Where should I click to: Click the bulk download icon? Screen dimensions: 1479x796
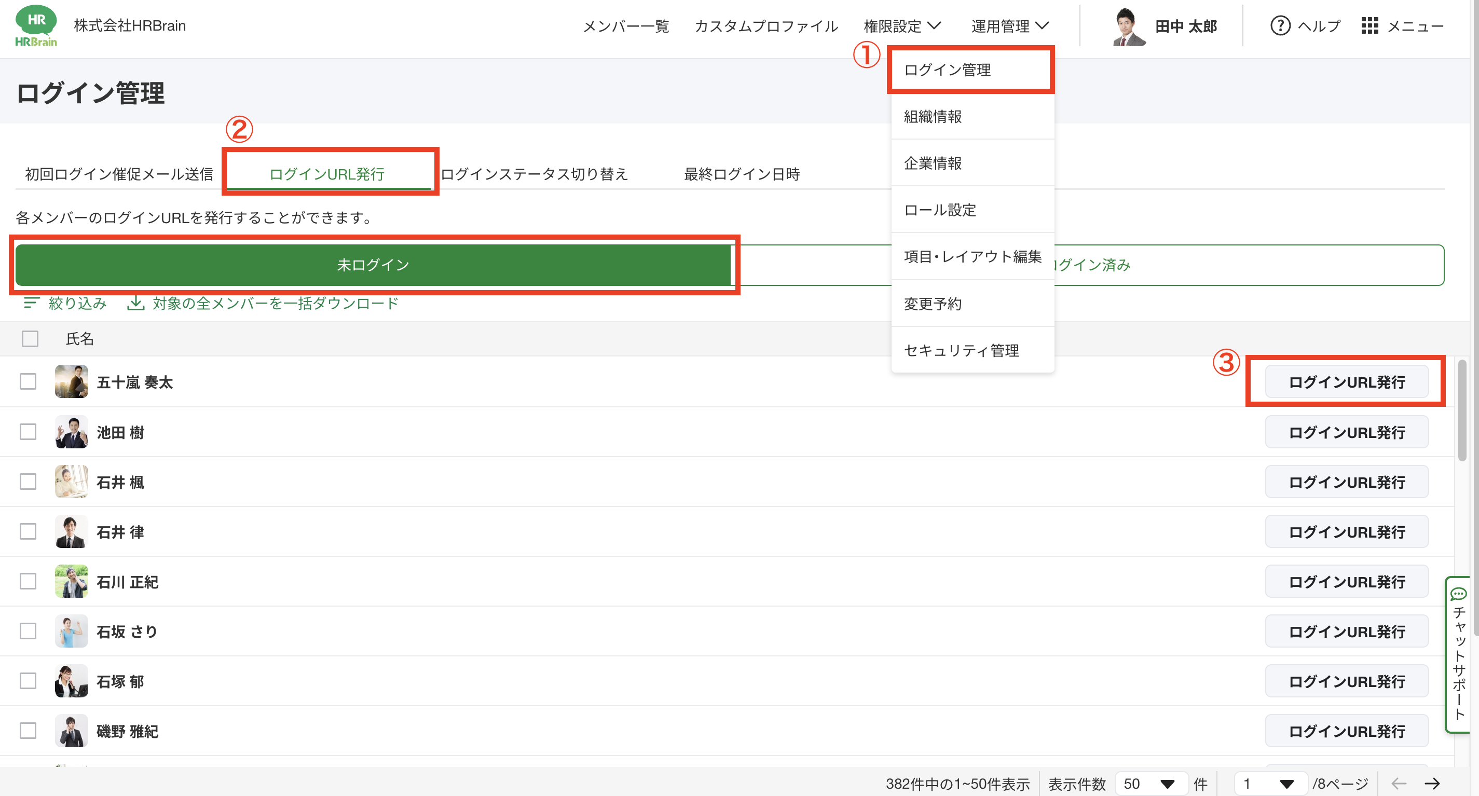point(135,303)
